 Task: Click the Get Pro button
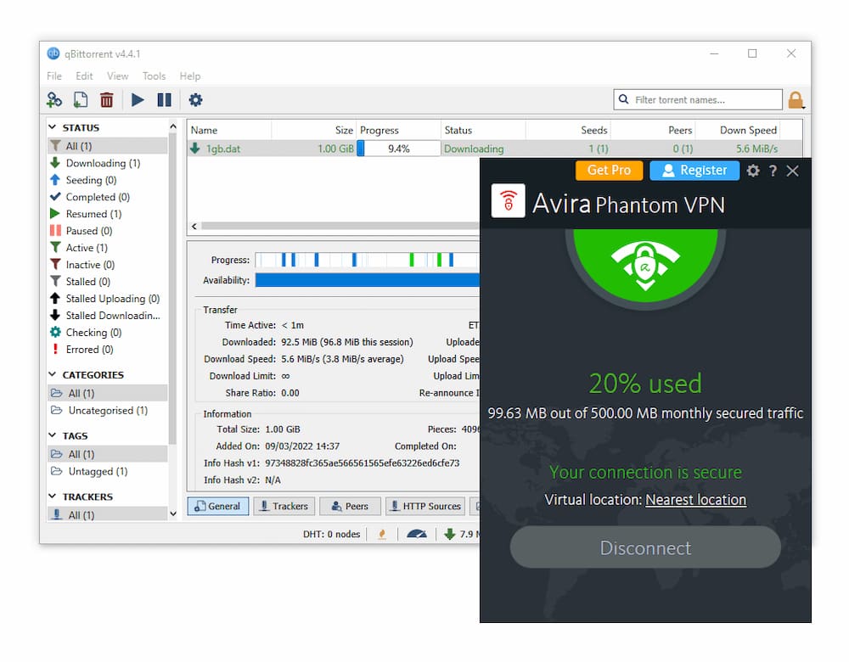tap(609, 171)
